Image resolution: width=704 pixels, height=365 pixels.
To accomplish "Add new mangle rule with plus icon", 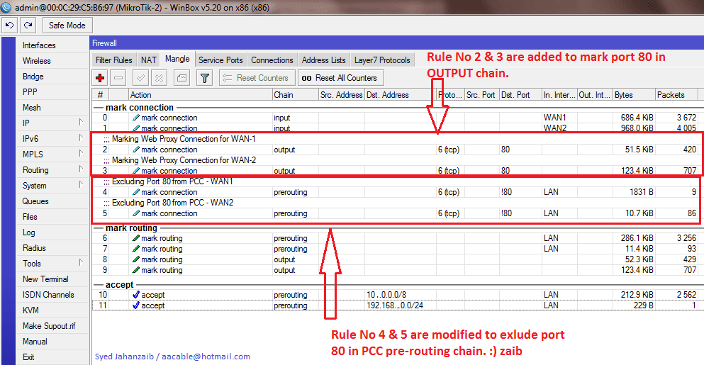I will pos(100,78).
